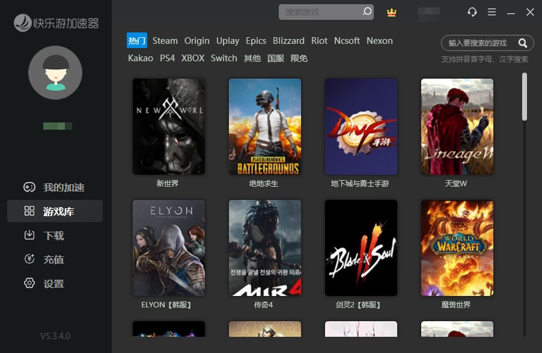Open the Blade & Soul II cover

coord(361,248)
